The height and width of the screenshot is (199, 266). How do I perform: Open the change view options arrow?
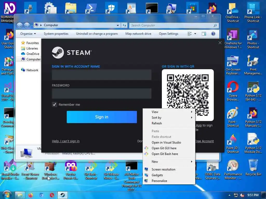[195, 34]
